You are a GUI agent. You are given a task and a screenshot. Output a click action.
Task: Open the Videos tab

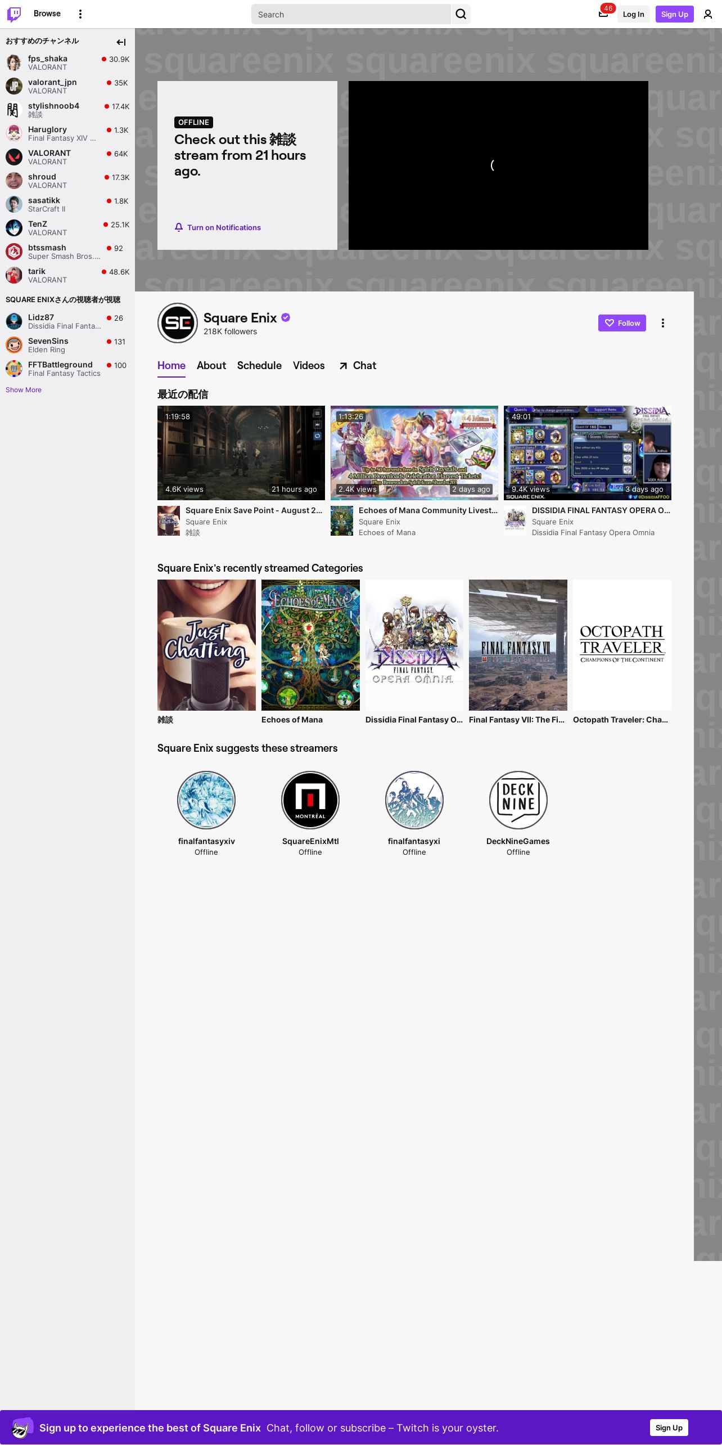pyautogui.click(x=309, y=366)
